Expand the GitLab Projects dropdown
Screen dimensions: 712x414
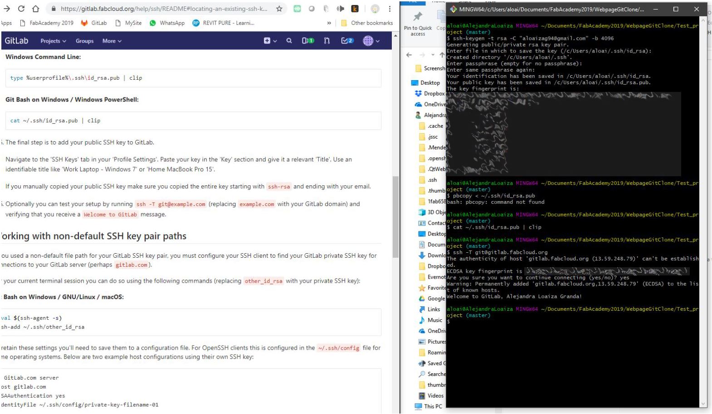point(53,41)
